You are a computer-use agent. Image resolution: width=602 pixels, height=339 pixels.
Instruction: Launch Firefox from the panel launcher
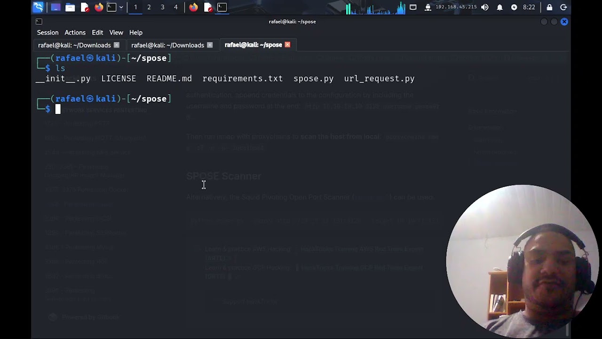99,7
